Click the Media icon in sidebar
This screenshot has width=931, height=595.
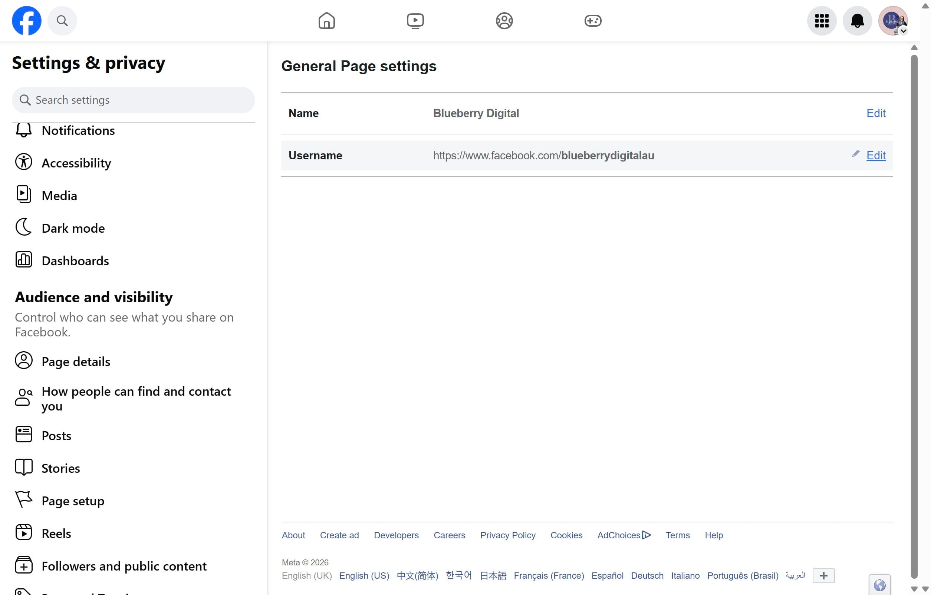(x=24, y=195)
